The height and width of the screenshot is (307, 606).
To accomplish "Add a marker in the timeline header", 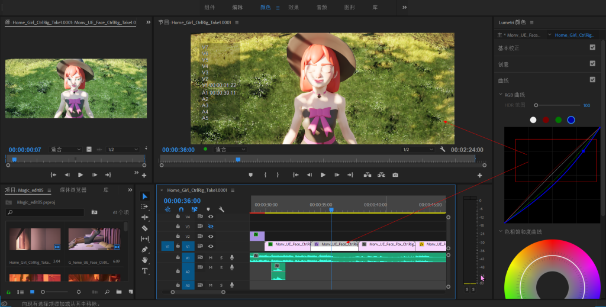I will coord(208,209).
